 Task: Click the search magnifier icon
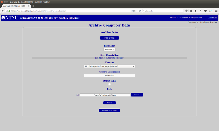(x=145, y=11)
